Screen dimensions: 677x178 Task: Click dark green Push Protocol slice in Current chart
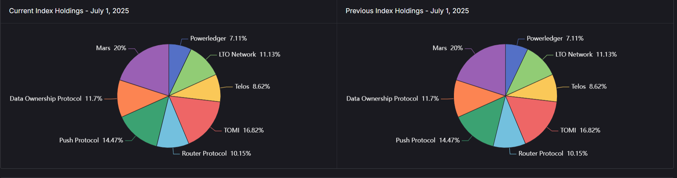pos(144,124)
